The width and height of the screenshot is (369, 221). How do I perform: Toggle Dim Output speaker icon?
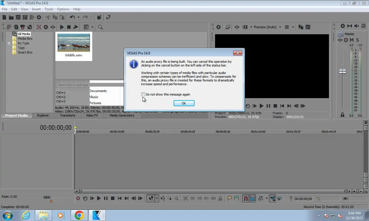pyautogui.click(x=356, y=26)
